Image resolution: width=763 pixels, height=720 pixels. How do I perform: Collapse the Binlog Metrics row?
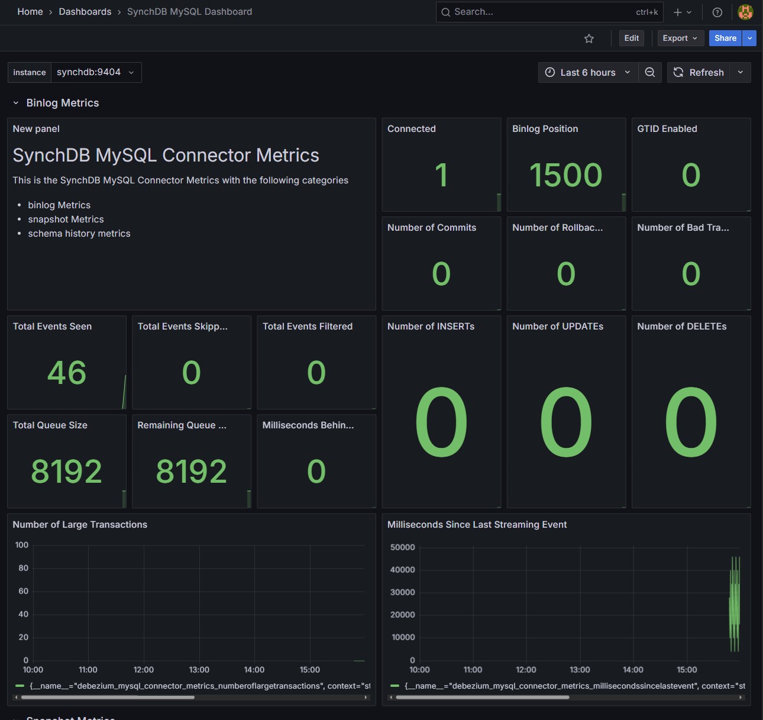16,103
